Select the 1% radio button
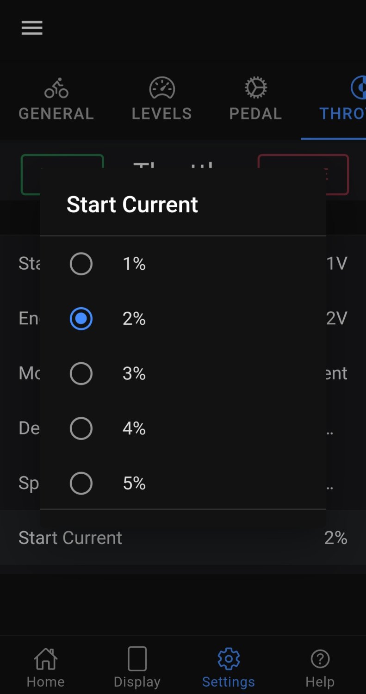The height and width of the screenshot is (694, 366). tap(81, 264)
